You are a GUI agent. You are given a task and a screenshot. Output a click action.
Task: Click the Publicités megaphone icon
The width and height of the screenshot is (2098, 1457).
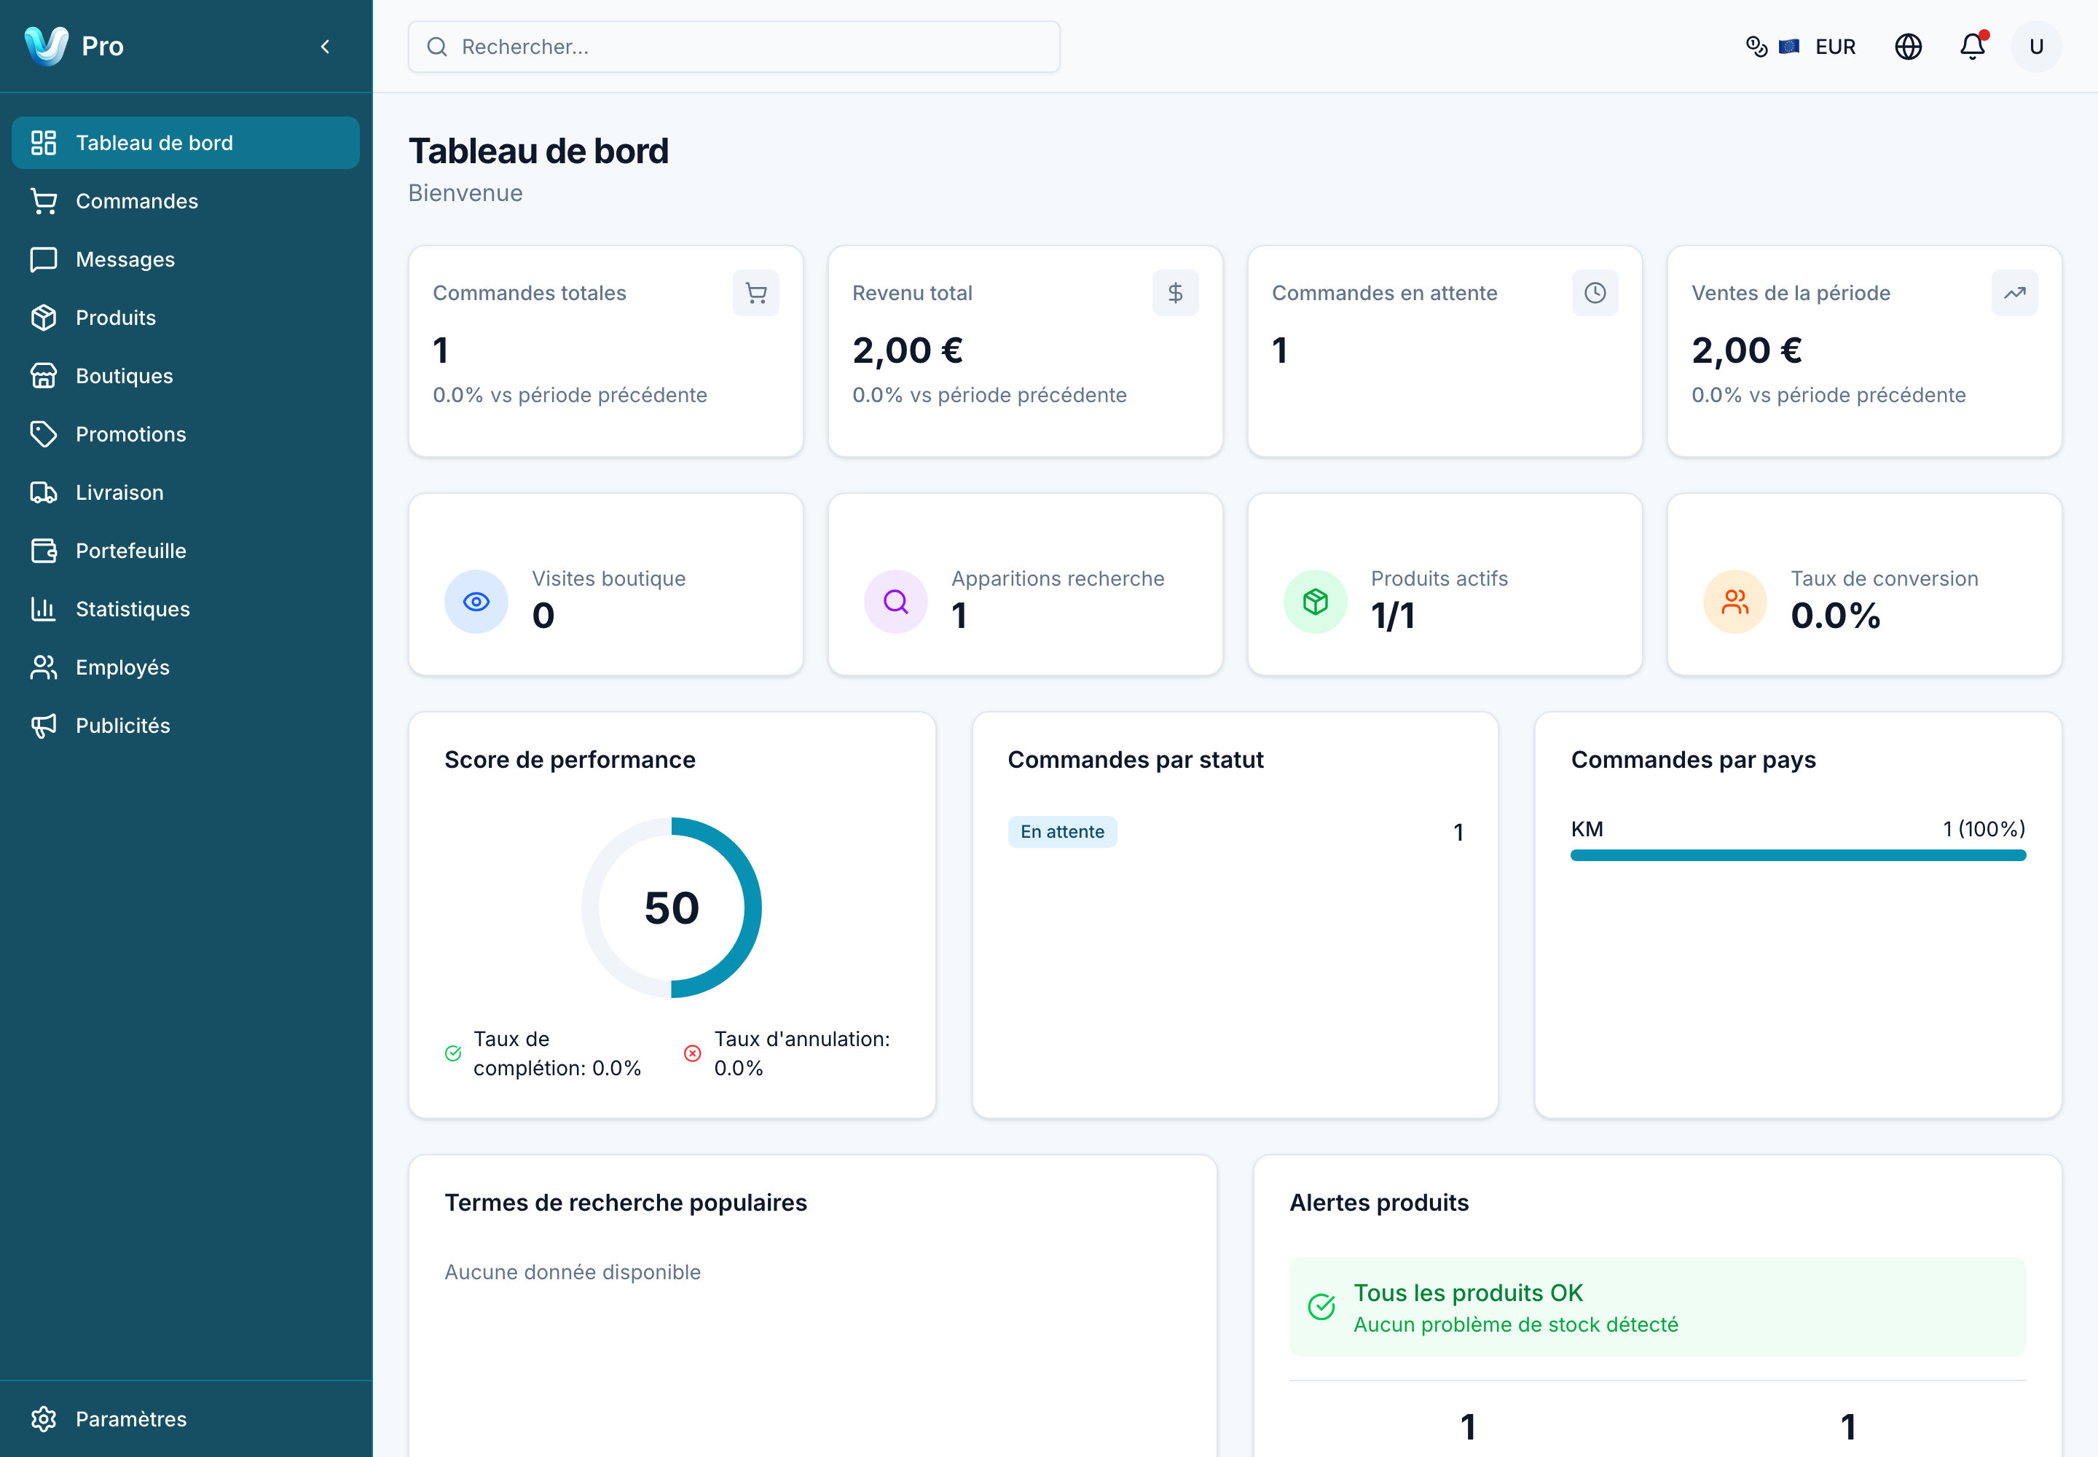click(x=44, y=726)
